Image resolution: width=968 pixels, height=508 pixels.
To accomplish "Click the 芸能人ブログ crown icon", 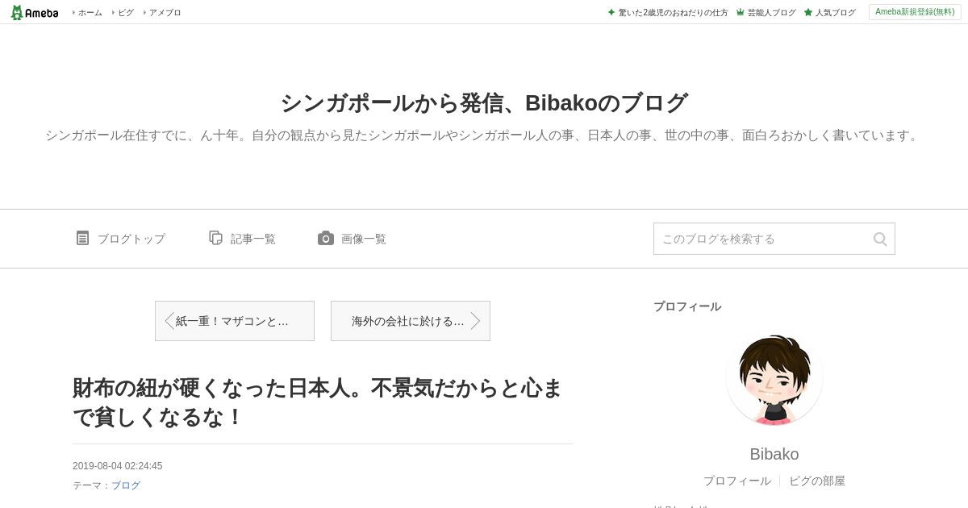I will pos(740,12).
